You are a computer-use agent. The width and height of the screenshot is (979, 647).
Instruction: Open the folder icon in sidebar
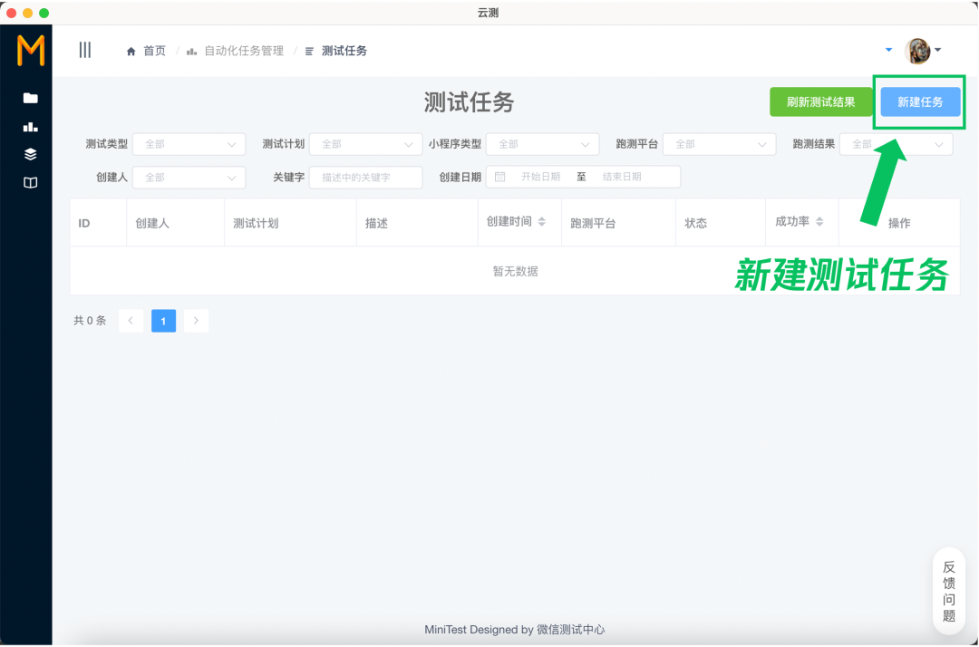pos(30,98)
